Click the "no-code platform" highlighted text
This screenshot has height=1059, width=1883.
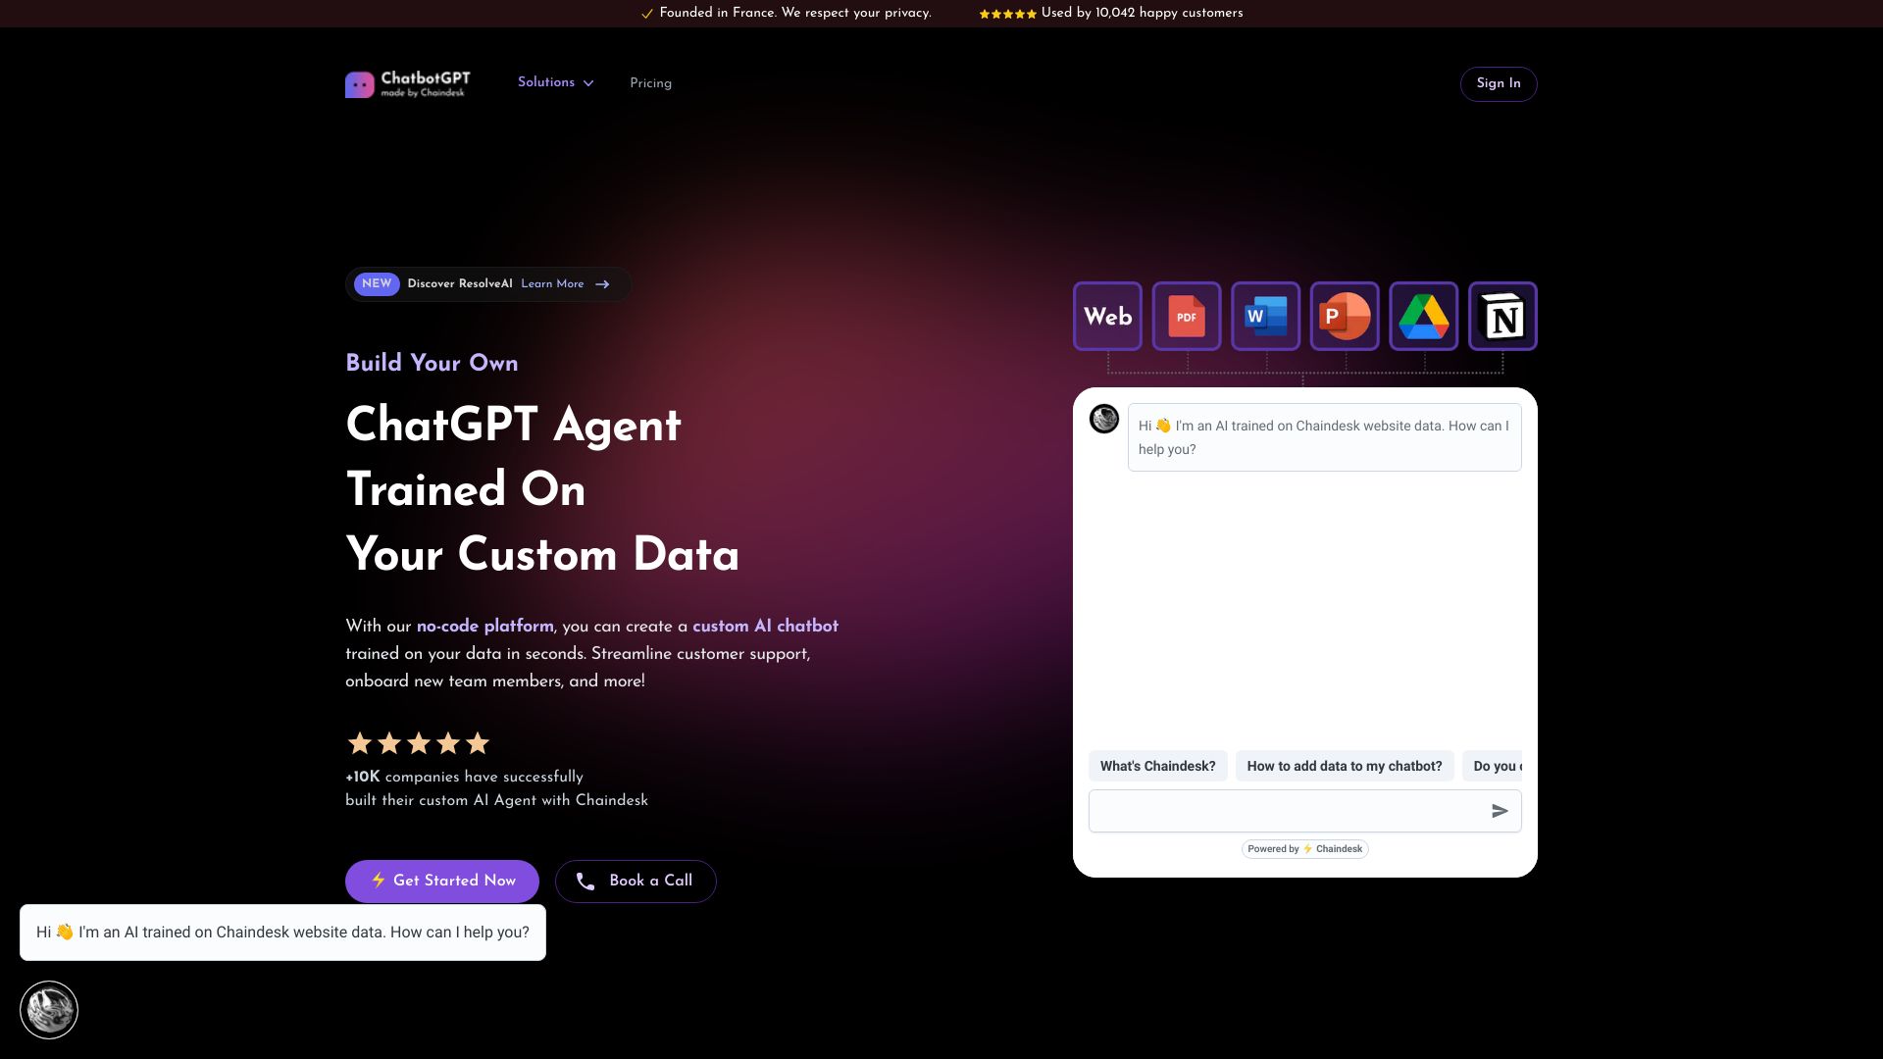(x=485, y=626)
